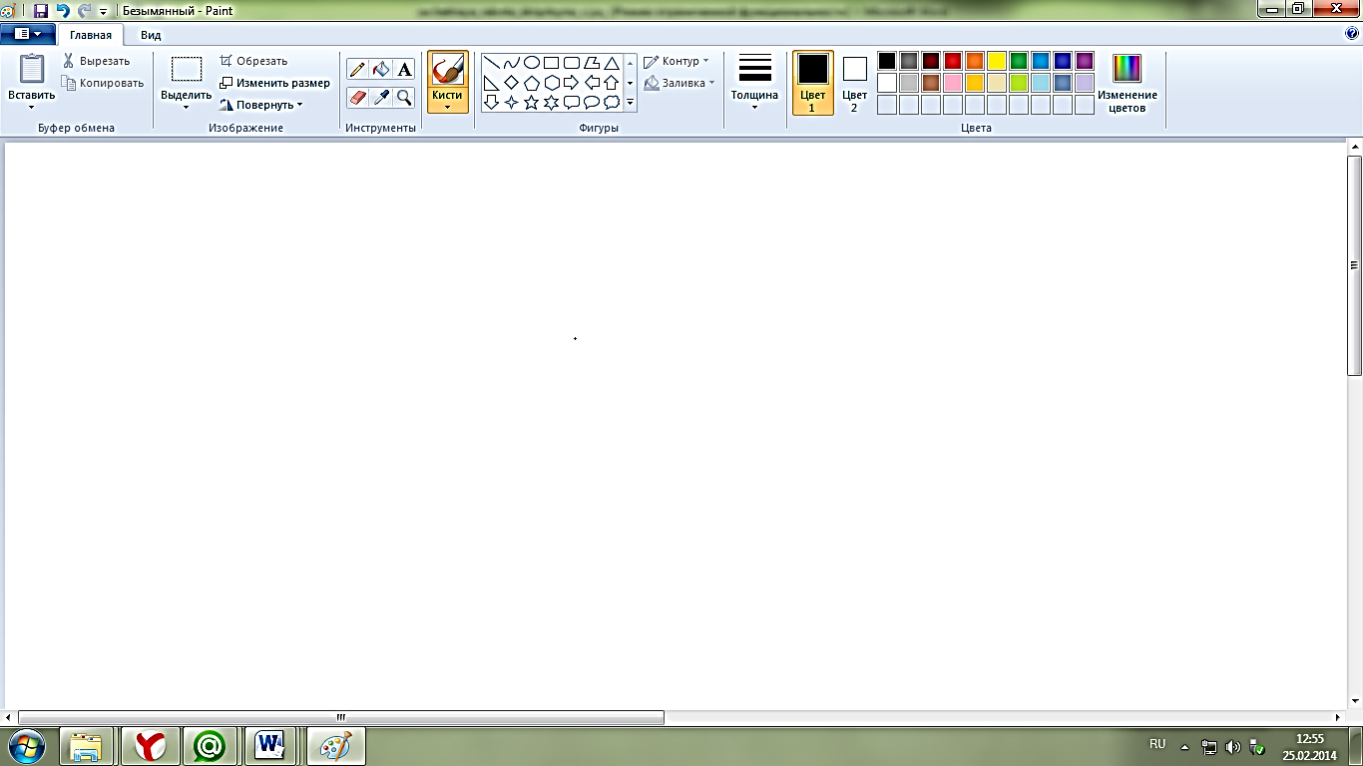Image resolution: width=1363 pixels, height=766 pixels.
Task: Click the Обрезать crop button
Action: click(x=253, y=61)
